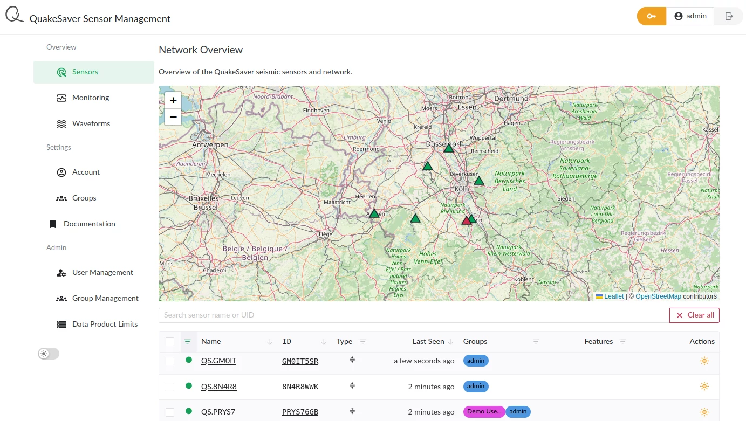746x421 pixels.
Task: Open the Groups column filter
Action: tap(536, 342)
